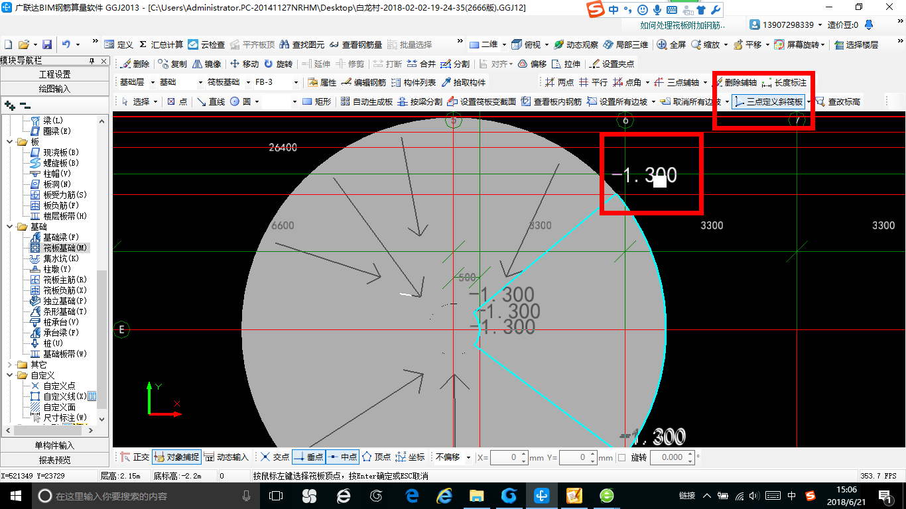Click 长度标注 length dimension tool
The image size is (906, 509).
(784, 83)
